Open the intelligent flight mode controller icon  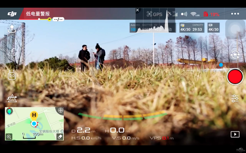click(x=12, y=76)
